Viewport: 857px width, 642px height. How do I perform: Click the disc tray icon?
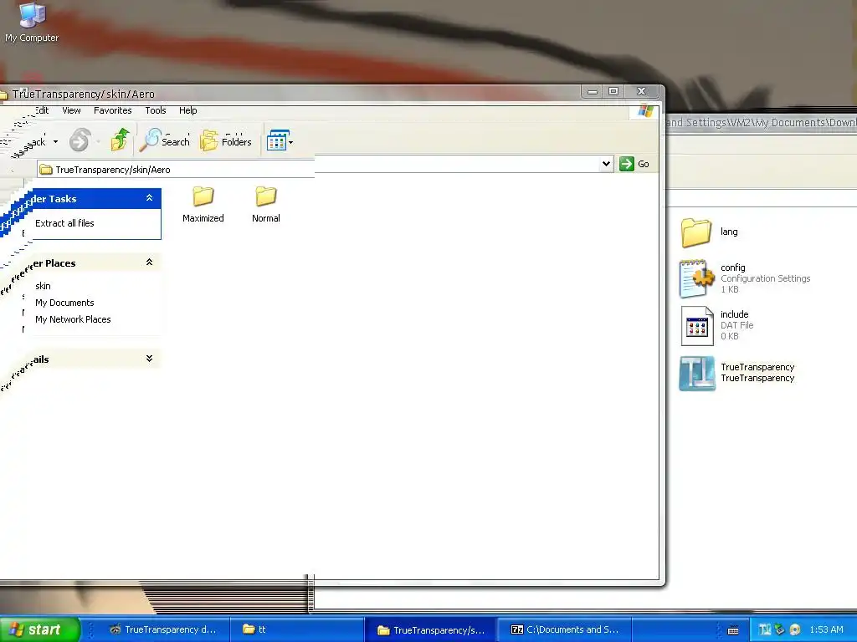[795, 630]
